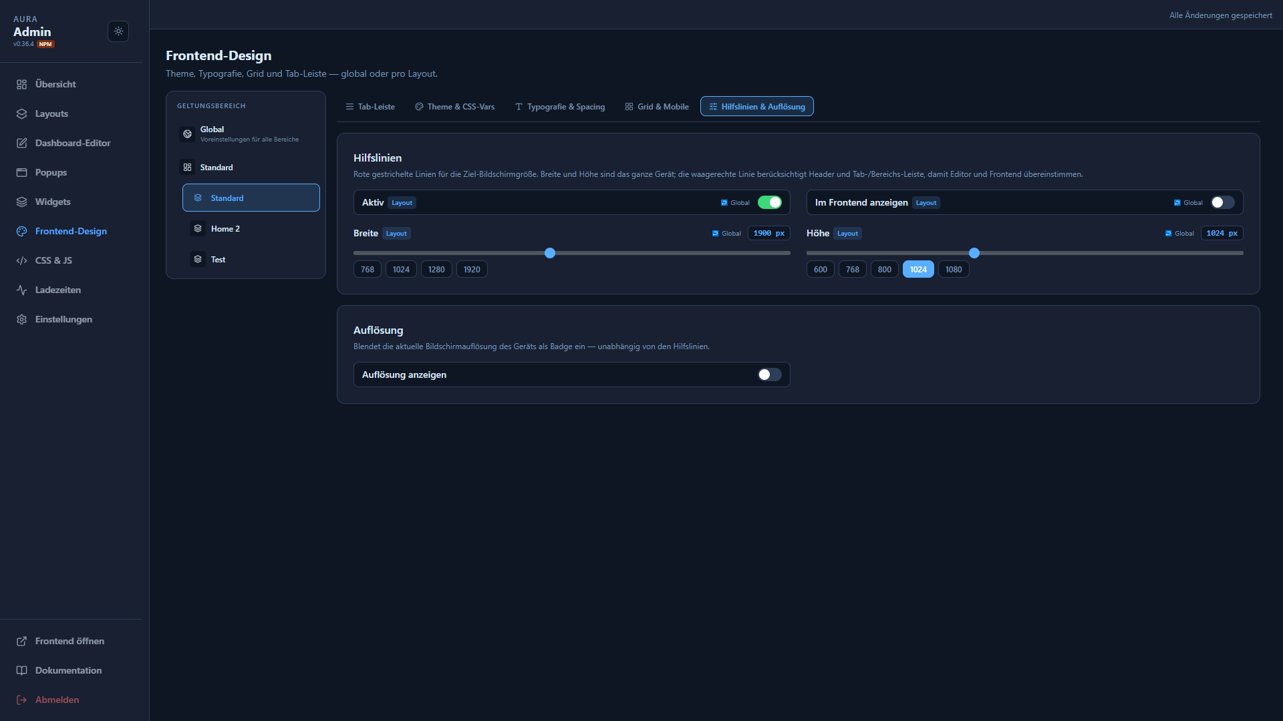Switch to Theme & CSS-Vars tab

[455, 107]
